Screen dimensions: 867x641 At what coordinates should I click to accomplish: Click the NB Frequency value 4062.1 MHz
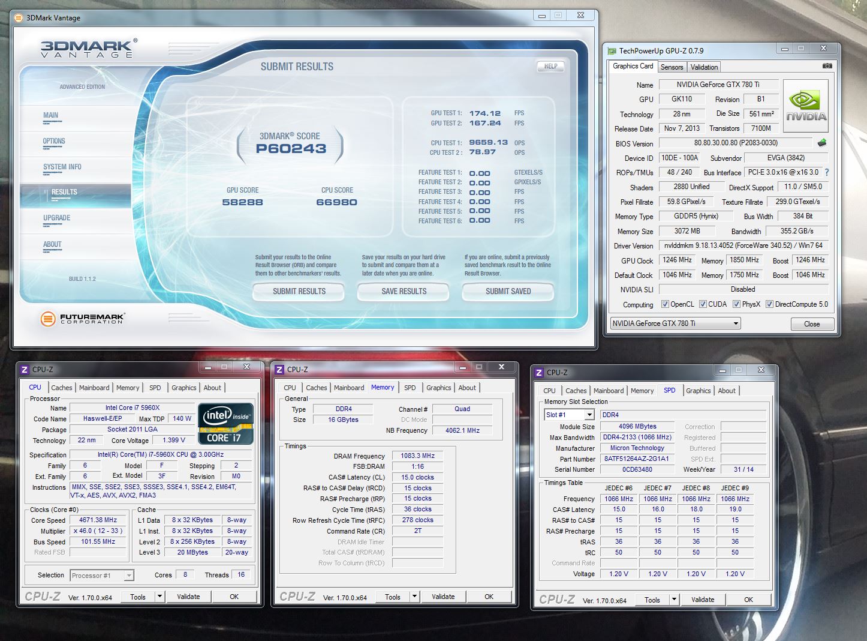(462, 430)
